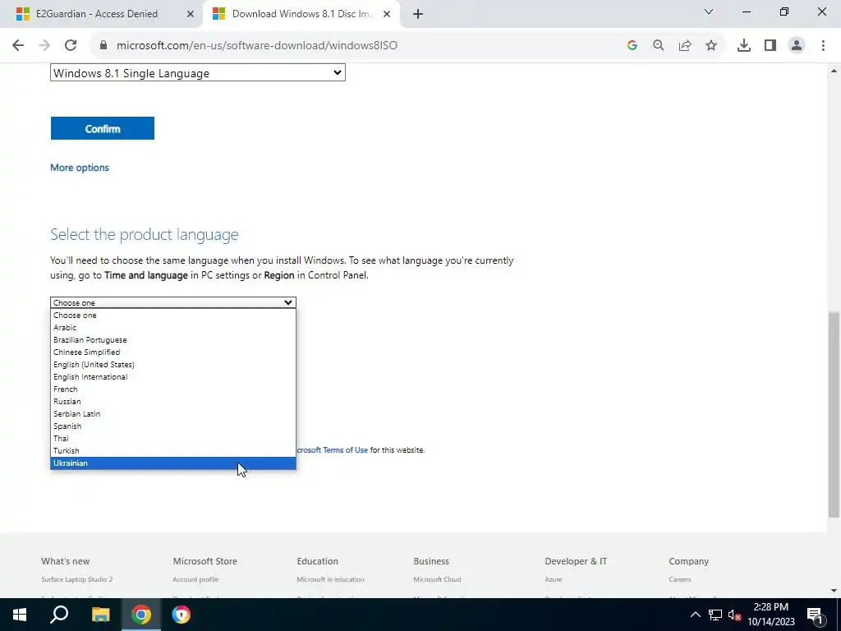Click the scrollbar down arrow

coord(834,591)
